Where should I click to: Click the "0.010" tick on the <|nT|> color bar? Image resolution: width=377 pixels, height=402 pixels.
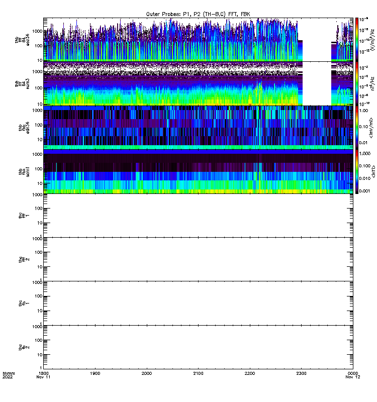[x=365, y=178]
